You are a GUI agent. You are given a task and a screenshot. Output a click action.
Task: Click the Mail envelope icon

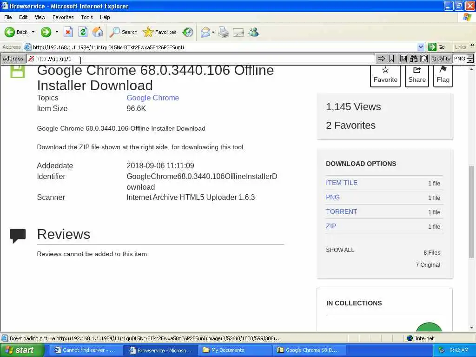click(x=205, y=32)
